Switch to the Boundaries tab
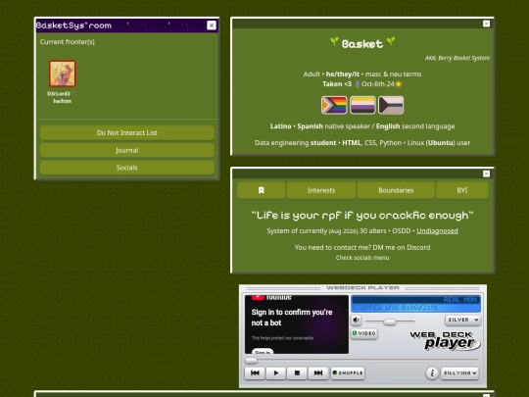The image size is (529, 397). 396,190
